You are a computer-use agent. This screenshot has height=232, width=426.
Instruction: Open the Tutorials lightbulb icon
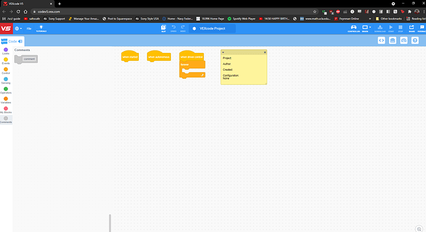coord(41,28)
